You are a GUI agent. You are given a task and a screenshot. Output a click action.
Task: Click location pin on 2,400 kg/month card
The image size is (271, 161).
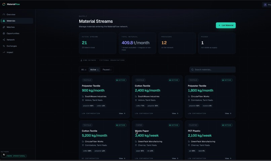(136, 100)
